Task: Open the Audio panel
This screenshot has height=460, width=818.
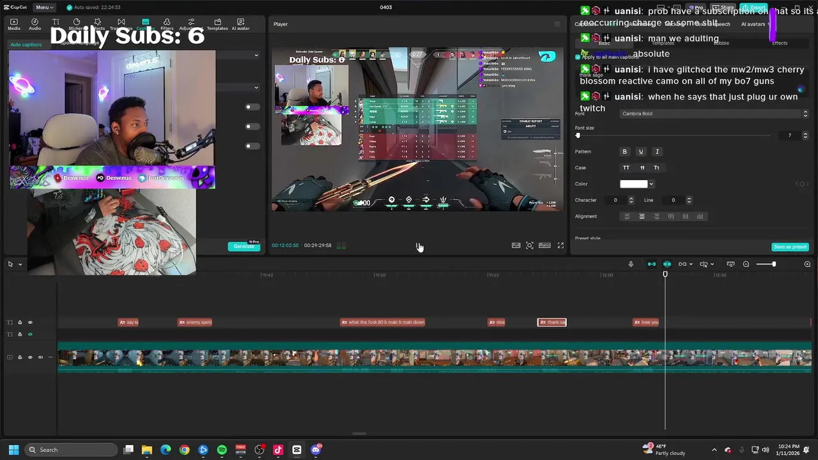Action: tap(35, 24)
